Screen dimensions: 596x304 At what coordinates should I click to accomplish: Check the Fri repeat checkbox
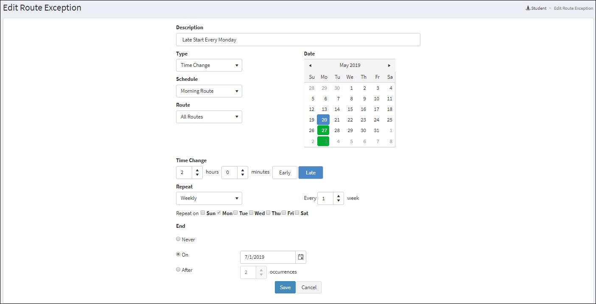pos(283,212)
